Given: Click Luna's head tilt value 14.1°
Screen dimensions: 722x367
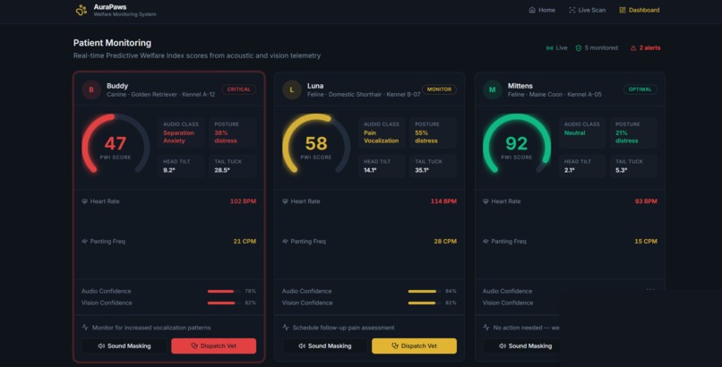Looking at the screenshot, I should click(370, 170).
